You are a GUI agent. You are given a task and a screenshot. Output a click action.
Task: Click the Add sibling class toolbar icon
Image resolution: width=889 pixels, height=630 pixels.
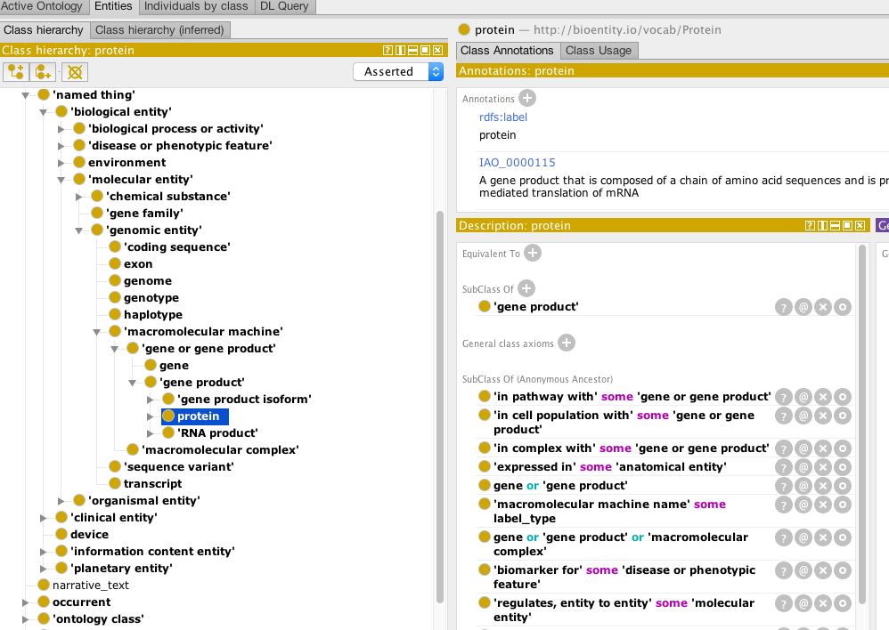coord(44,72)
